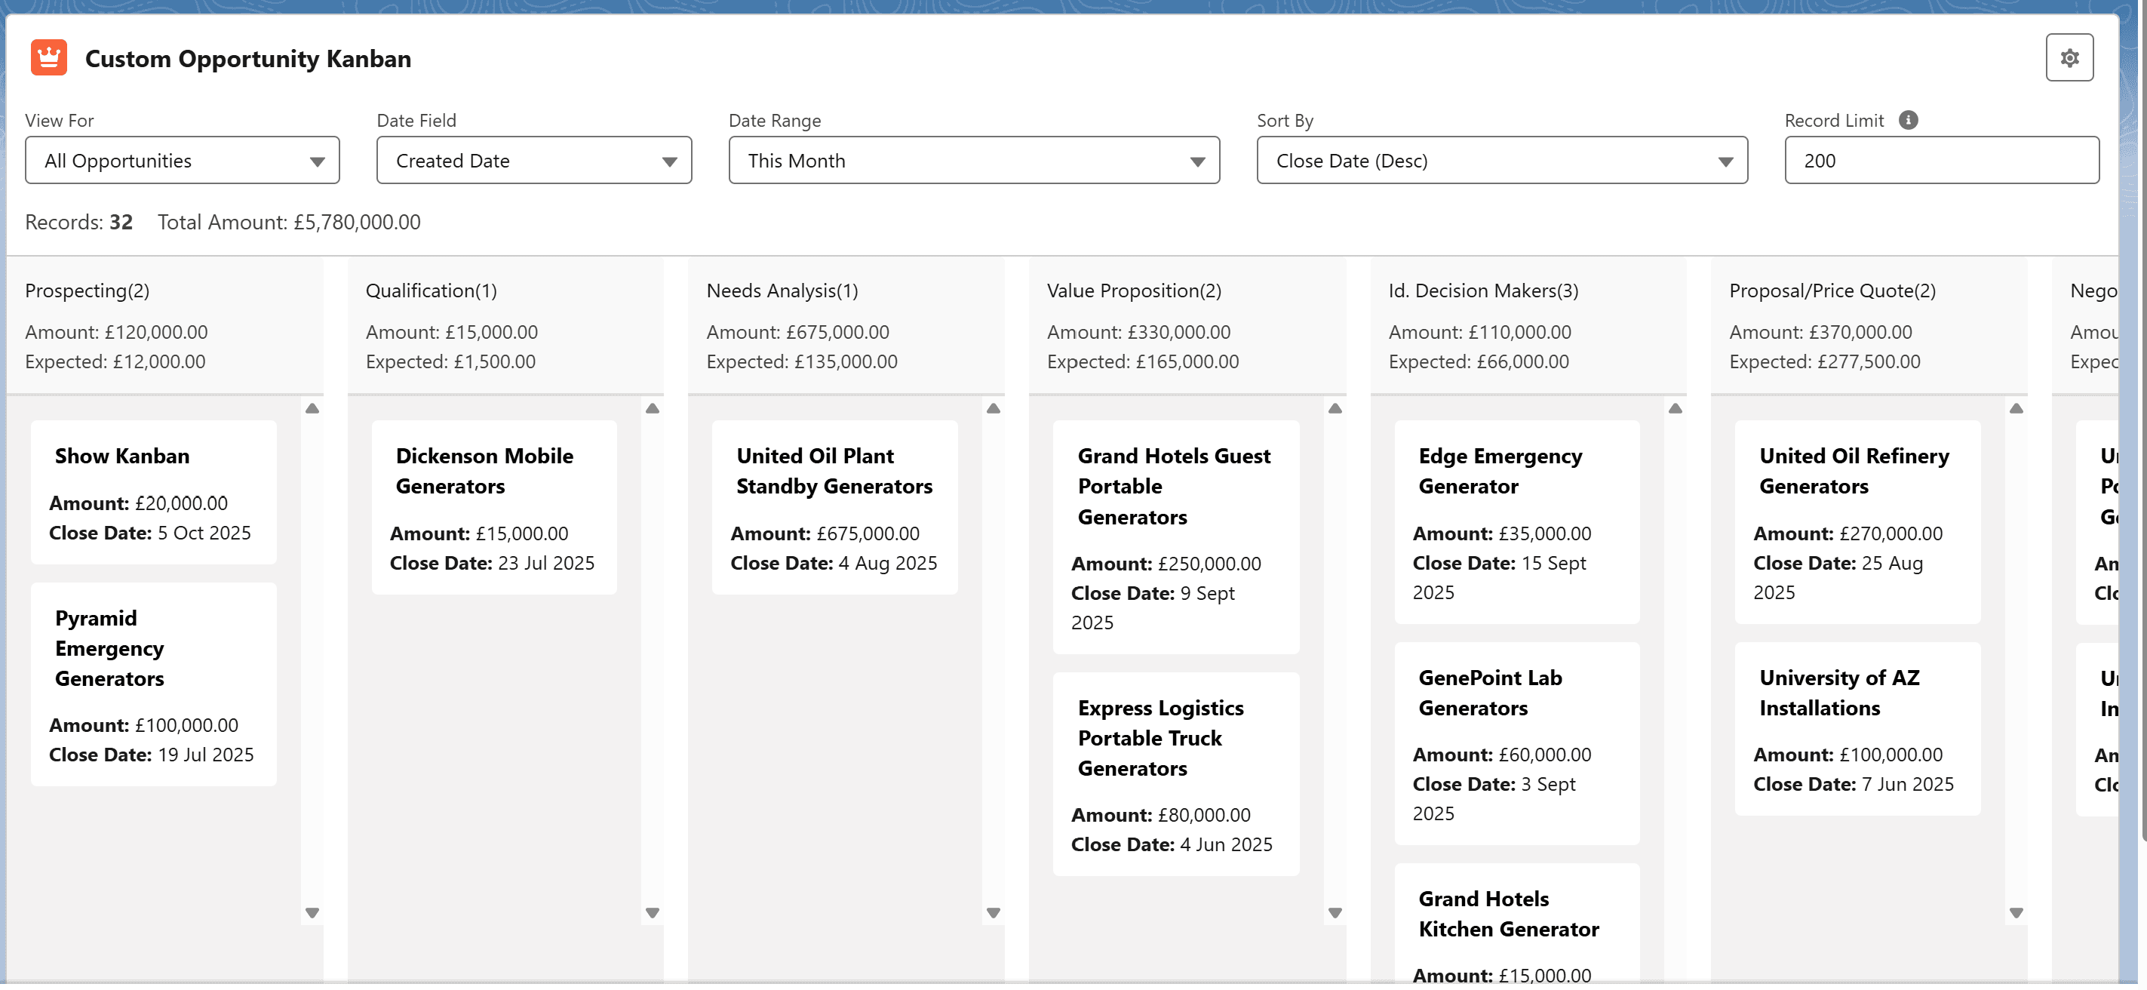Open Grand Hotels Kitchen Generator opportunity

coord(1509,915)
